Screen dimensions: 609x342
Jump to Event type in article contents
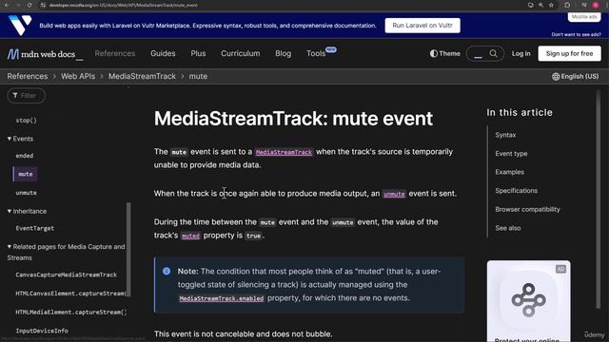pos(511,154)
